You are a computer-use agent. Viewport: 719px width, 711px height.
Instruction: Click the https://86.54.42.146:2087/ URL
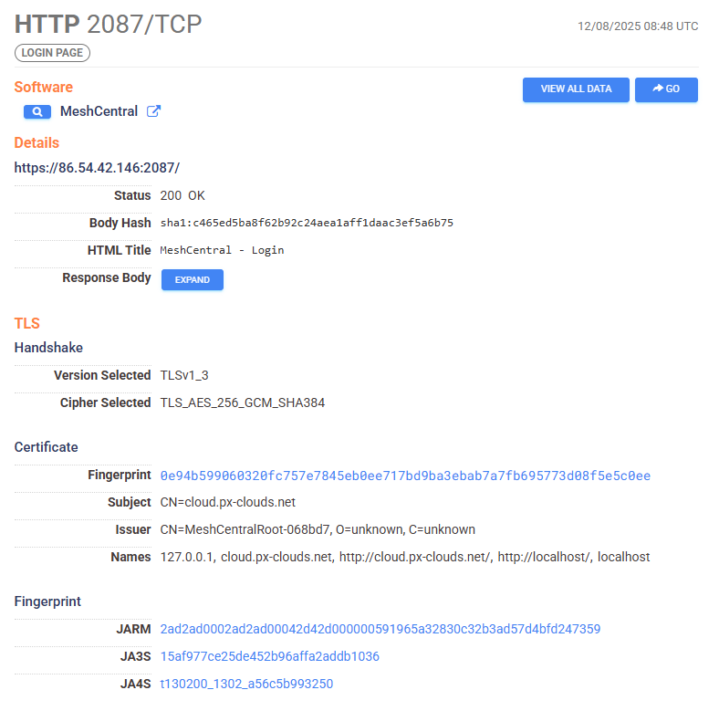coord(97,168)
